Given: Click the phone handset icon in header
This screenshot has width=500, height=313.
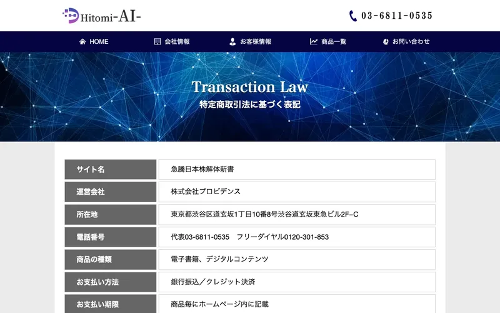Looking at the screenshot, I should coord(352,16).
